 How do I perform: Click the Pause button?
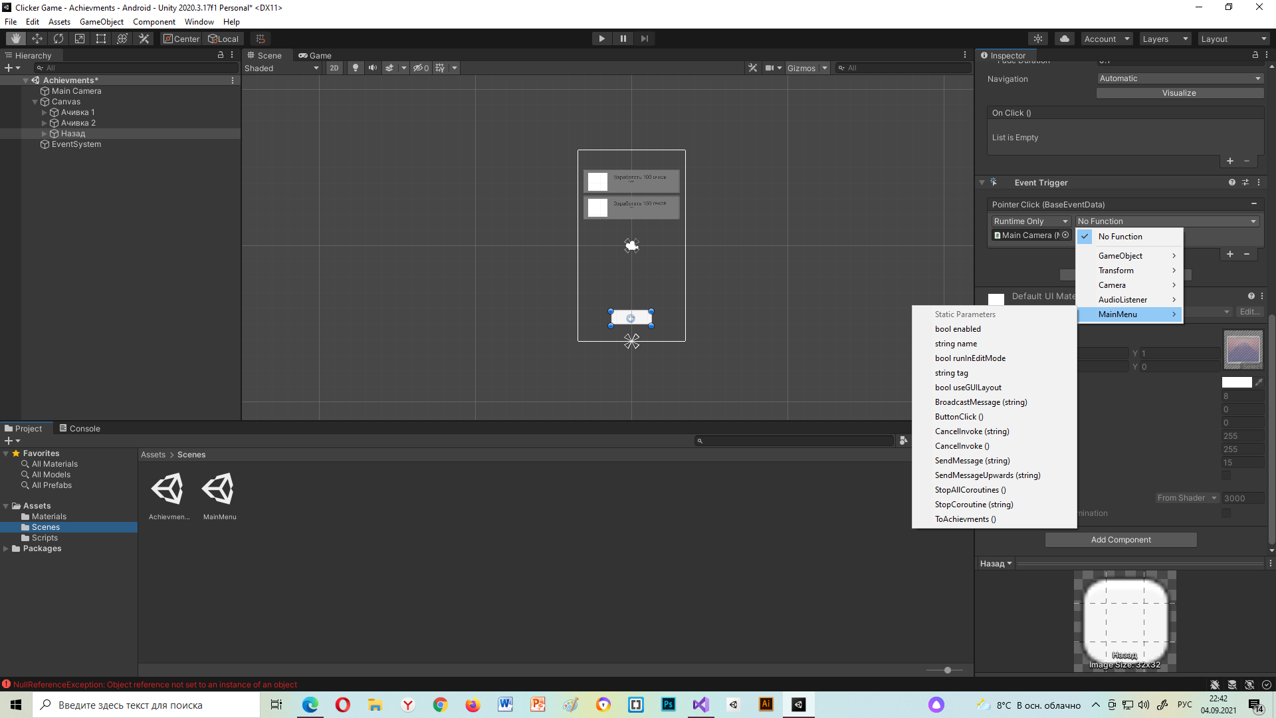[623, 39]
